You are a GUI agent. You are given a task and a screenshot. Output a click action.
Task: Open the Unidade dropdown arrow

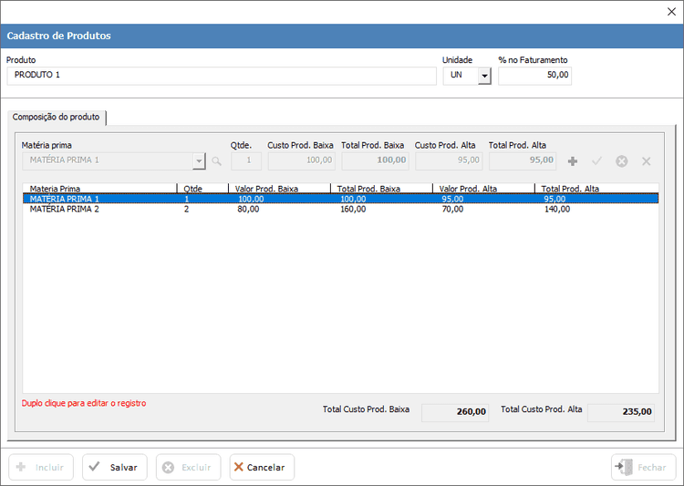point(484,76)
